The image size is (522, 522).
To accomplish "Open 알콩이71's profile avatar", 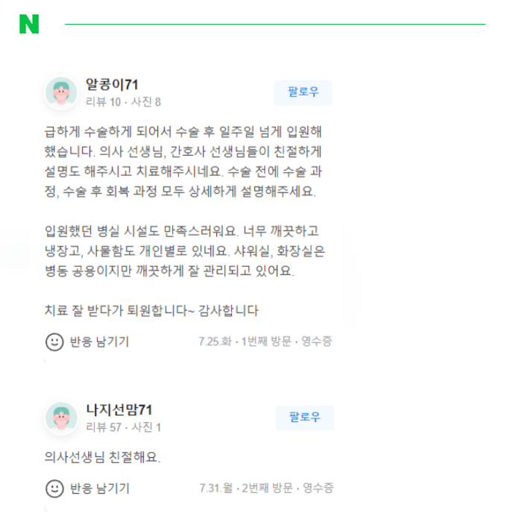I will coord(61,92).
